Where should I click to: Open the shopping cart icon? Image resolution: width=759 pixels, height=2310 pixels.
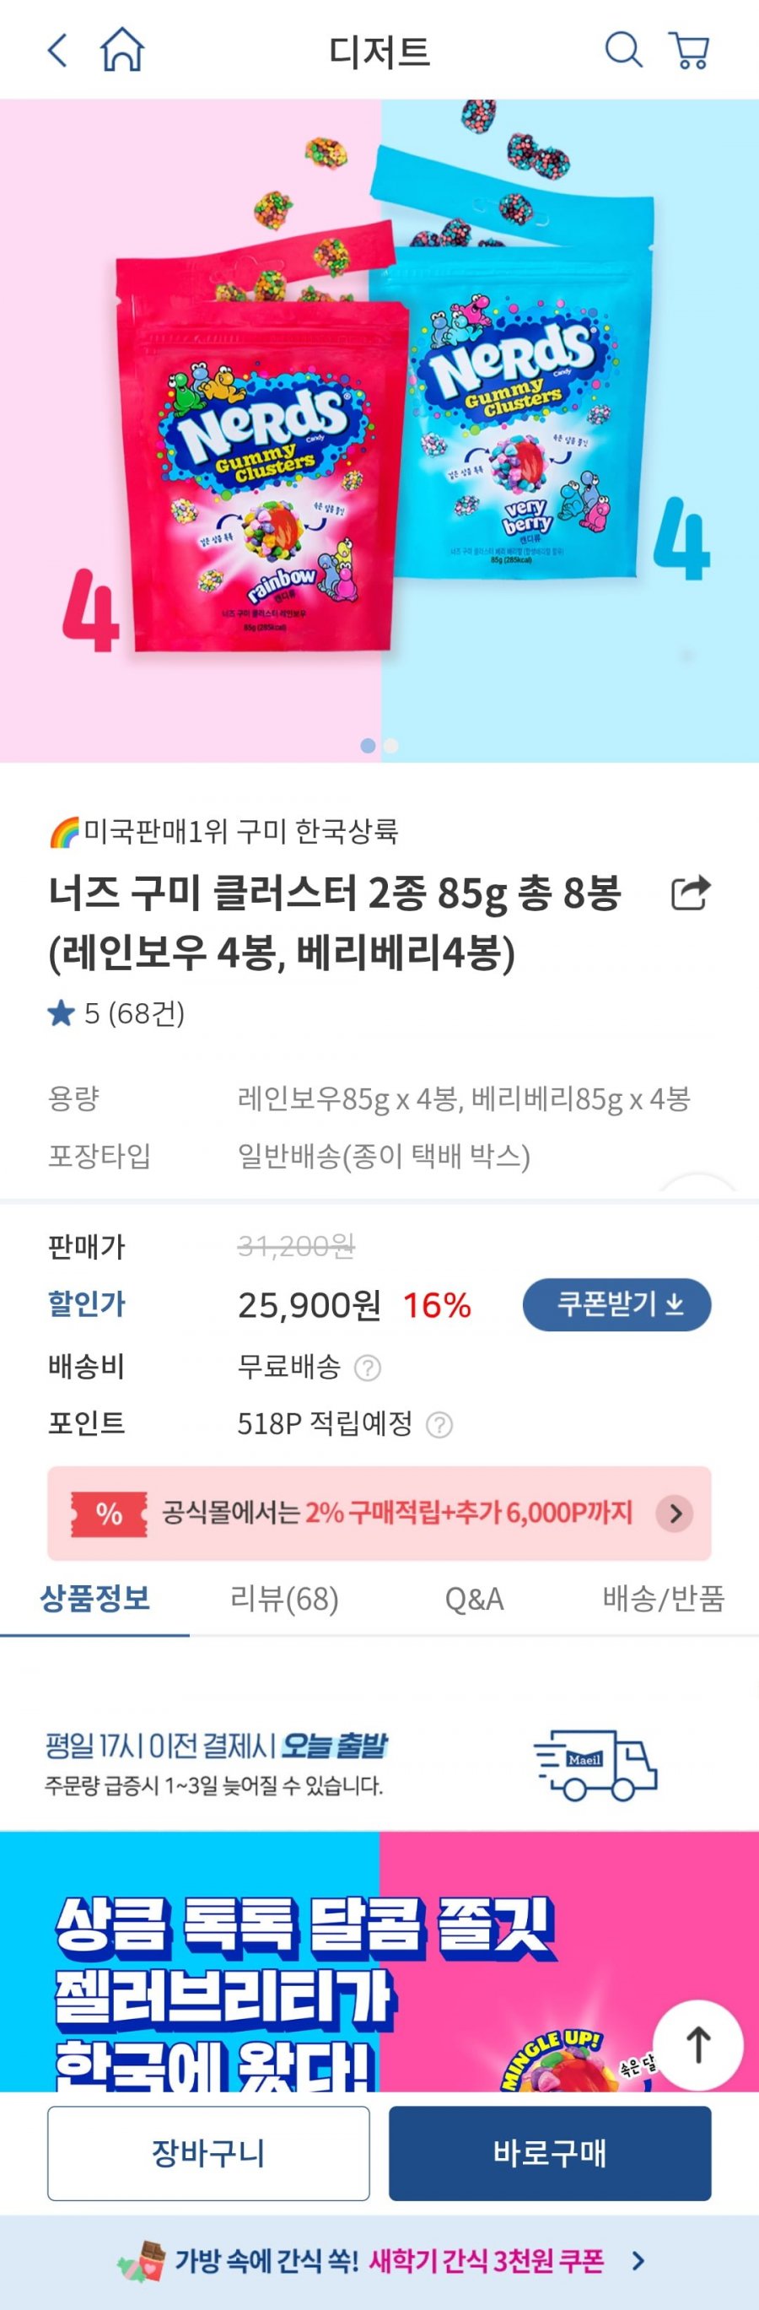(689, 51)
